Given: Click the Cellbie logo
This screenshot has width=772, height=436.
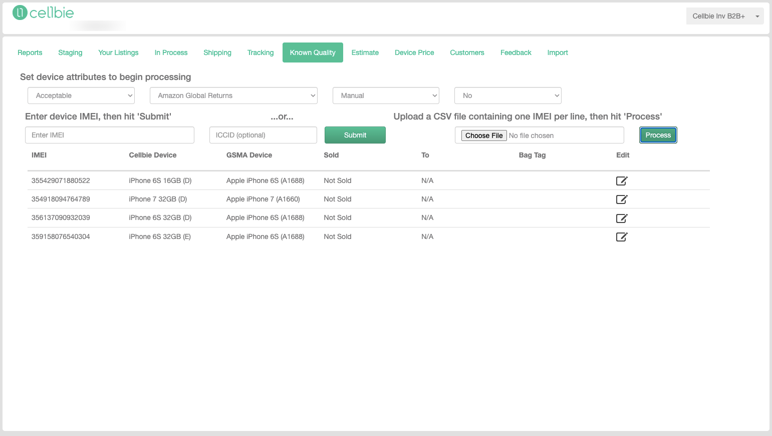Looking at the screenshot, I should pos(43,13).
